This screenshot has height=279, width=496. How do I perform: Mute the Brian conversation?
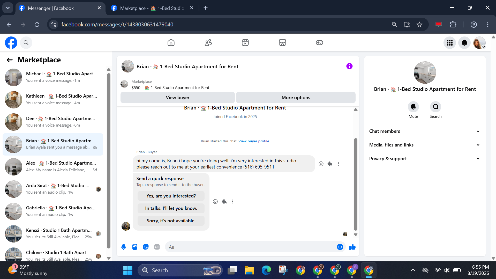click(x=413, y=107)
